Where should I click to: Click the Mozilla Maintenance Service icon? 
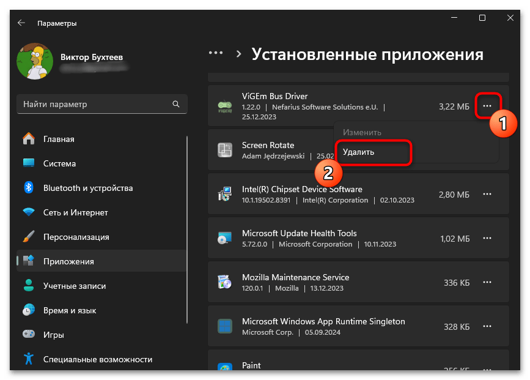point(225,282)
